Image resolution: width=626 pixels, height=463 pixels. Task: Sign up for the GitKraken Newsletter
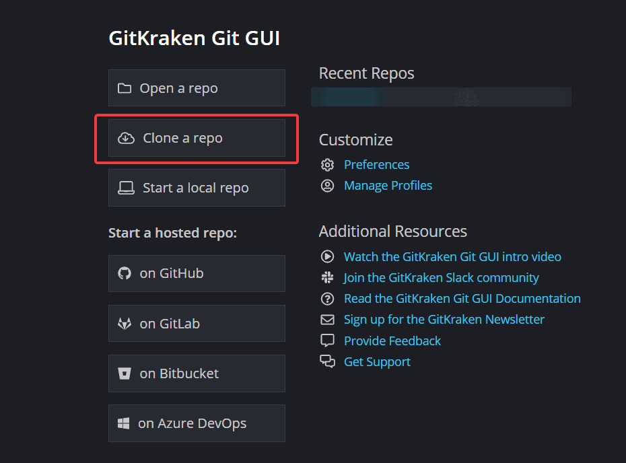pyautogui.click(x=444, y=320)
